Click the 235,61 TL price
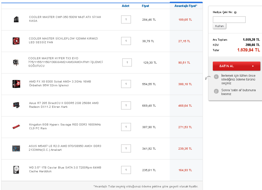 [149, 170]
